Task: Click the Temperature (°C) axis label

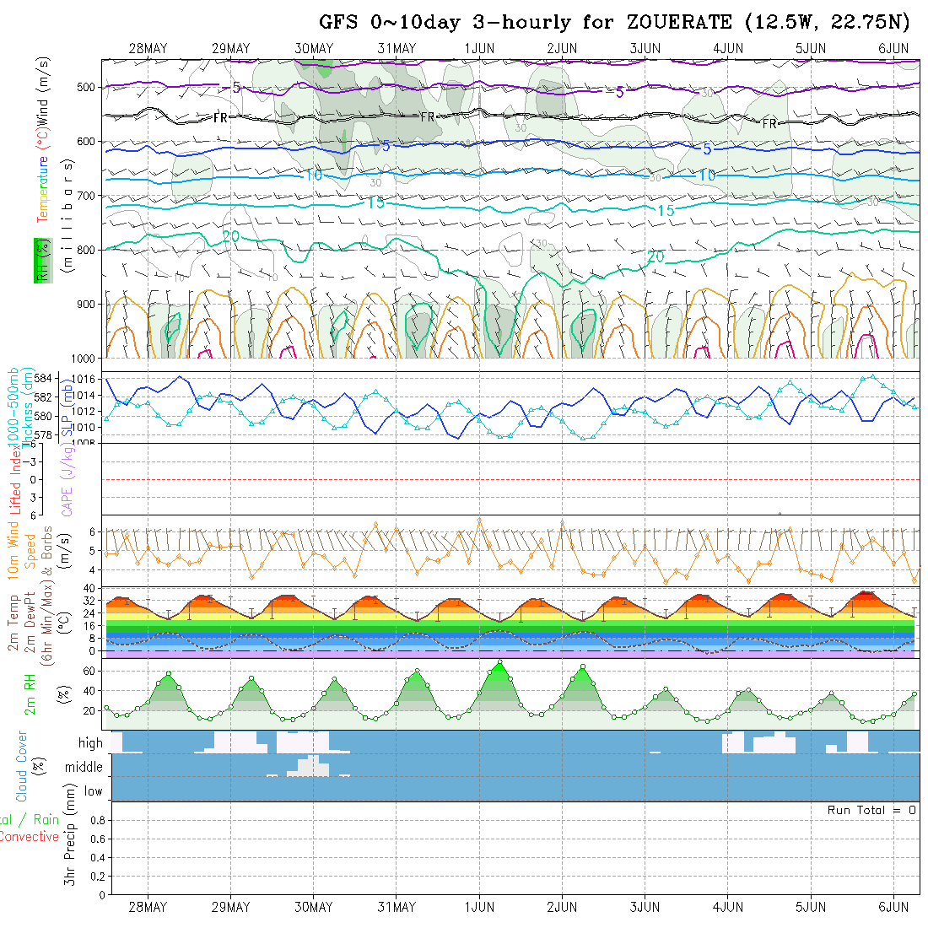Action: (43, 175)
